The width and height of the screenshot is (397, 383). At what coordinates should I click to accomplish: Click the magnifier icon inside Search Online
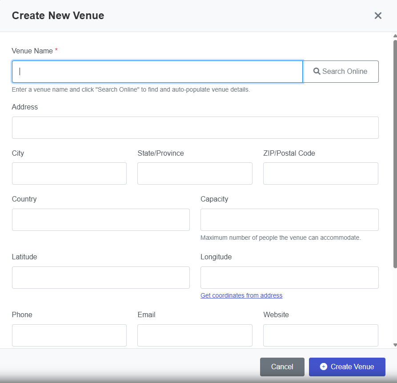[317, 71]
